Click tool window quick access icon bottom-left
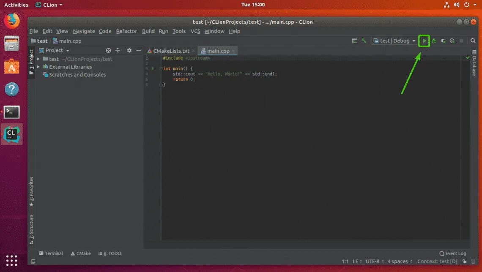Viewport: 482px width, 272px height. point(33,261)
